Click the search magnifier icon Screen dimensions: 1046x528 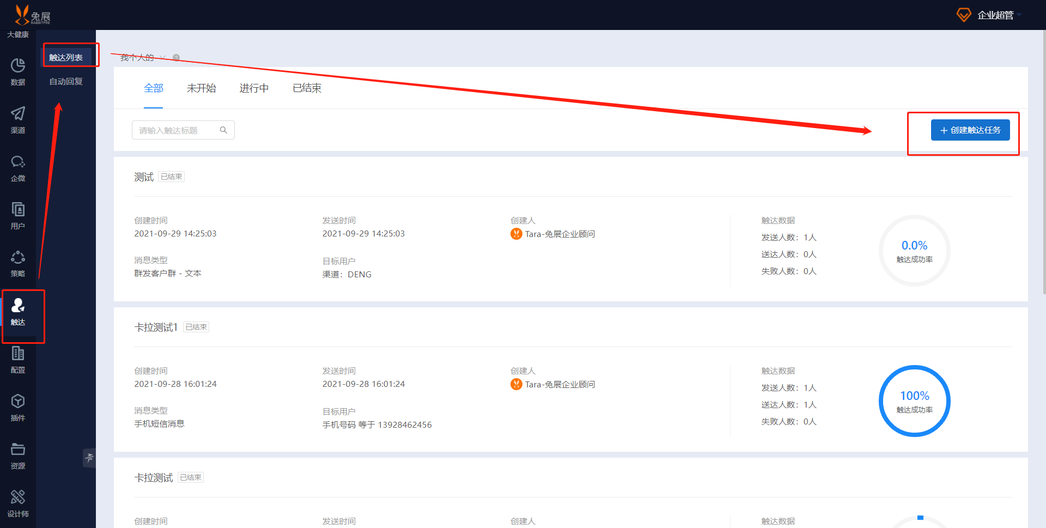223,130
